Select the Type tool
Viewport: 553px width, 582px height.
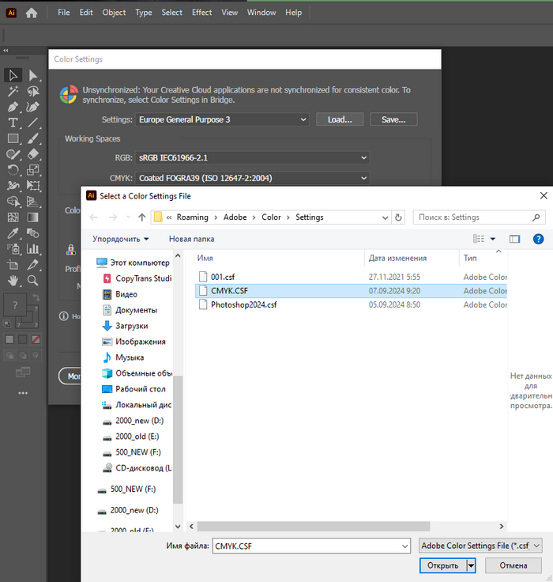point(13,123)
